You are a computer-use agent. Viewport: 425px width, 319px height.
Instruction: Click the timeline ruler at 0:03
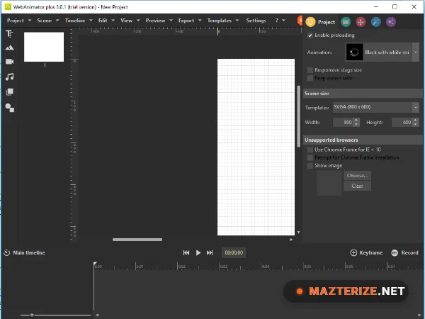[x=224, y=266]
